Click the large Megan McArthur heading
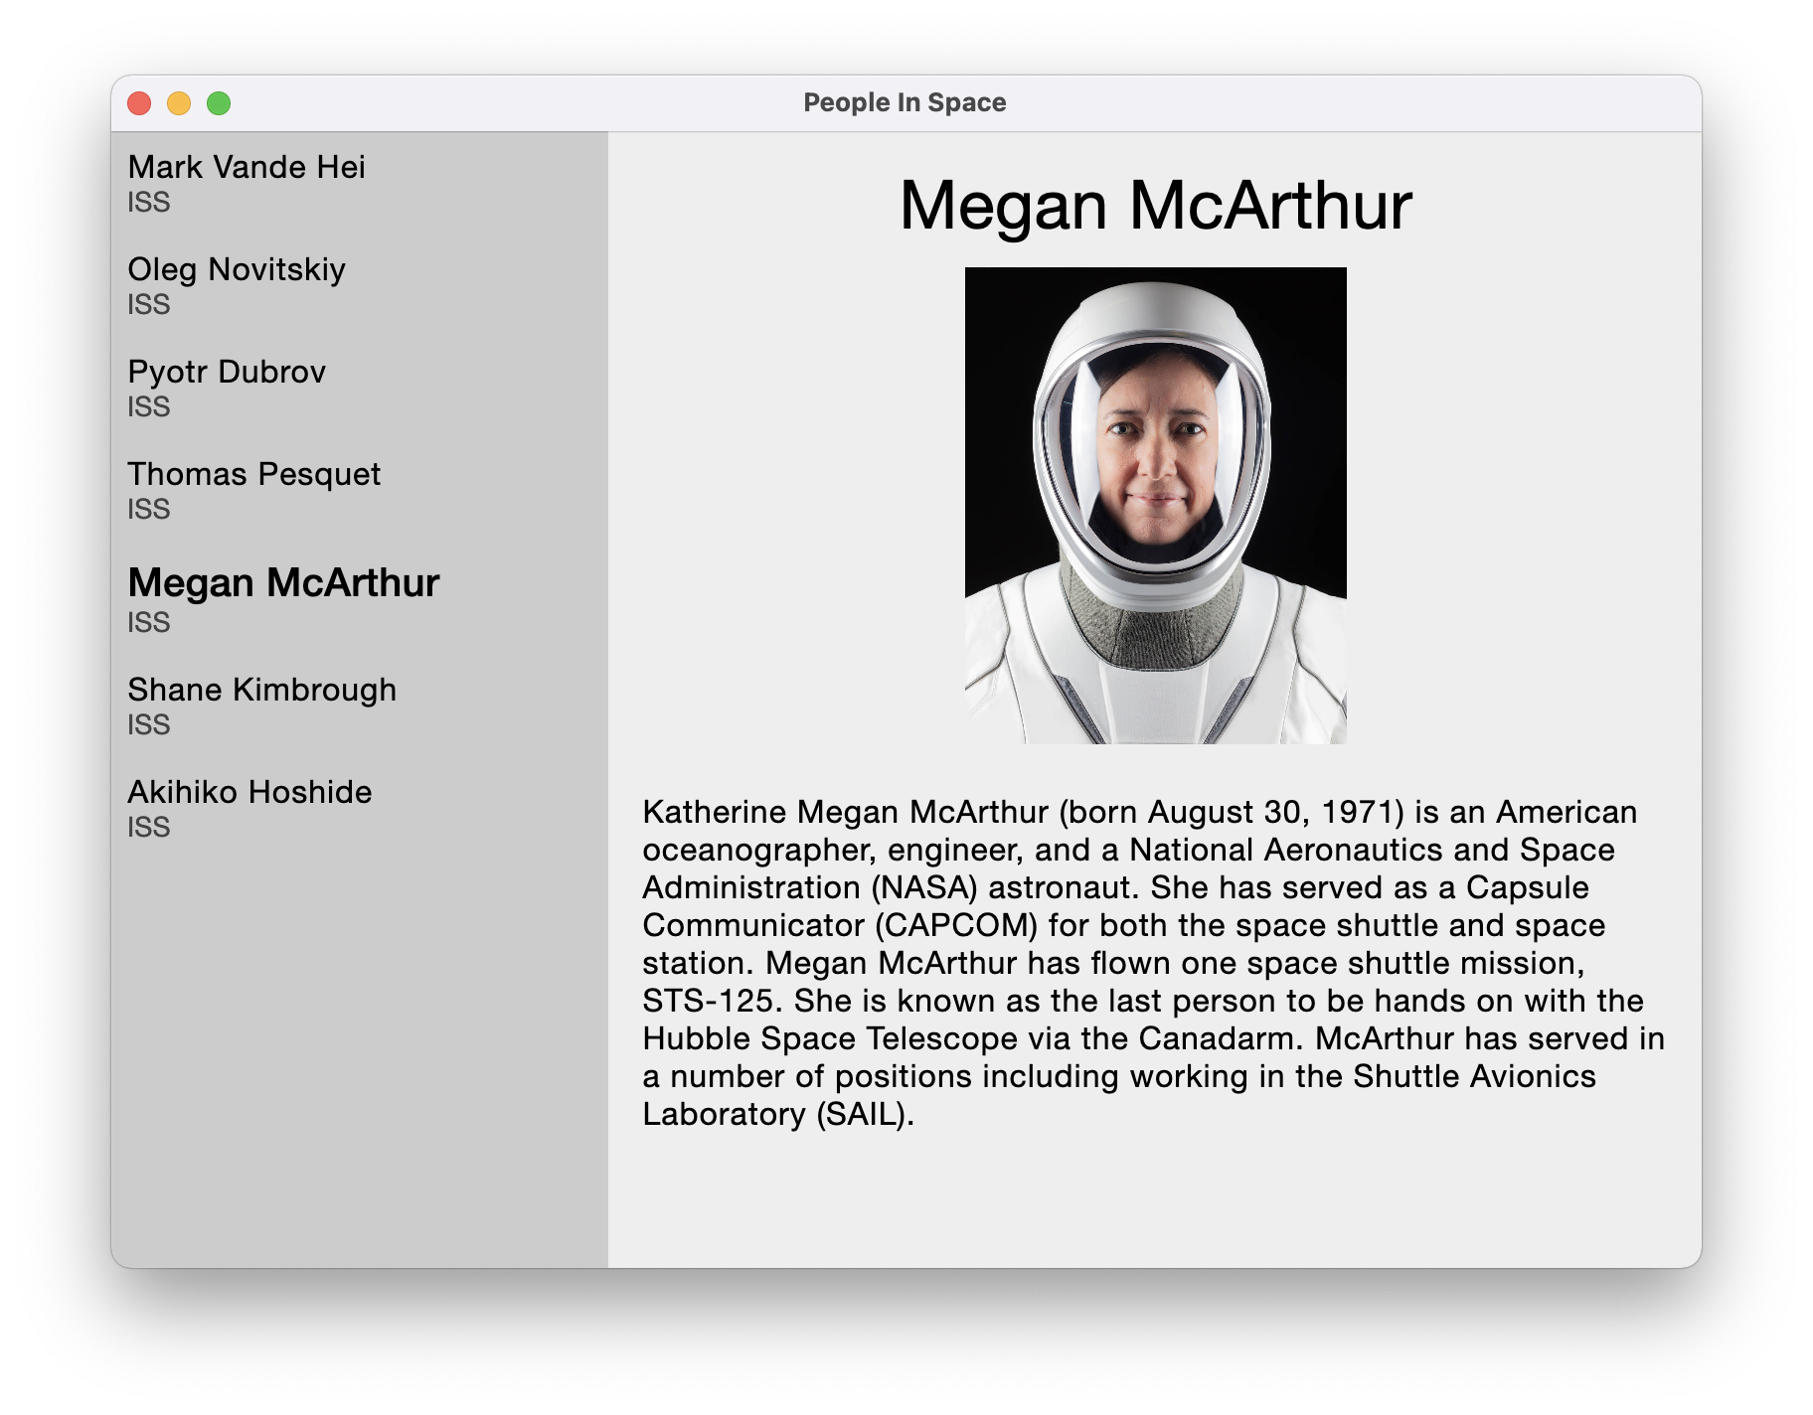1813x1415 pixels. (x=1155, y=206)
